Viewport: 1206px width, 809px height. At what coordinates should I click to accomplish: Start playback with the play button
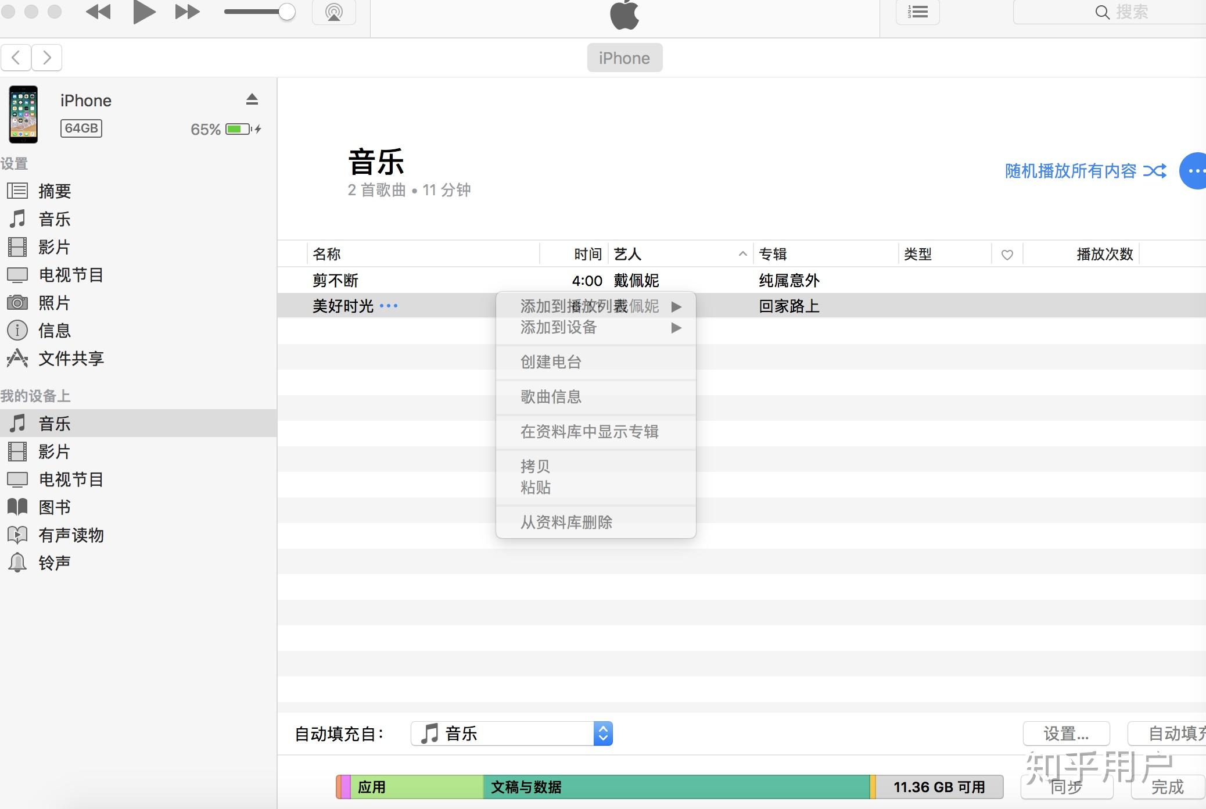144,12
